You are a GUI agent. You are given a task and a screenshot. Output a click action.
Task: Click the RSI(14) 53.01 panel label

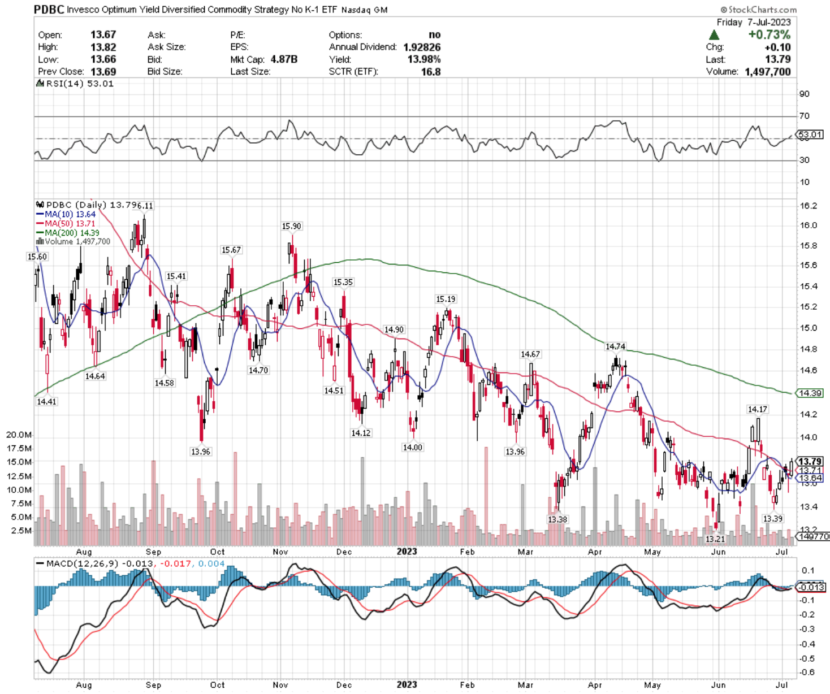[x=79, y=84]
